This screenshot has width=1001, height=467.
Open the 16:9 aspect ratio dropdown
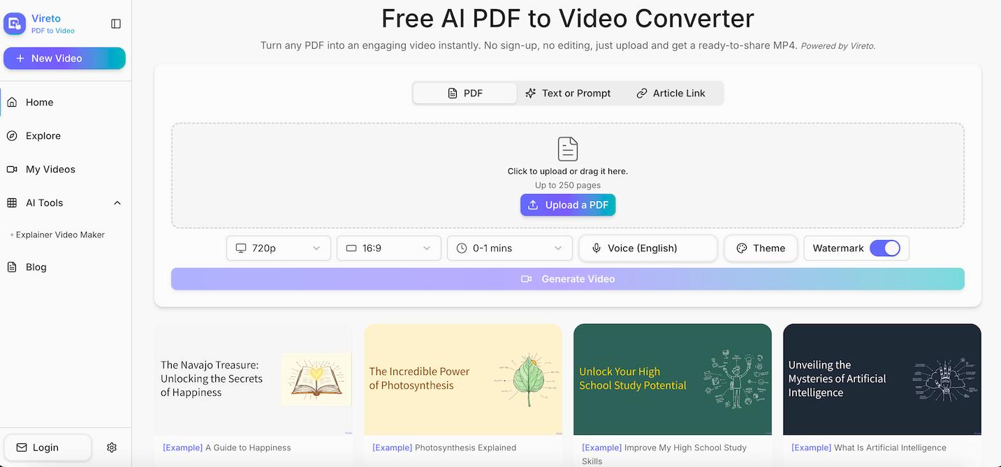[x=388, y=248]
